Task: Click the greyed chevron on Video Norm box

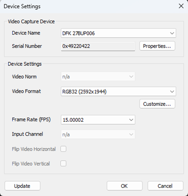Action: point(131,76)
